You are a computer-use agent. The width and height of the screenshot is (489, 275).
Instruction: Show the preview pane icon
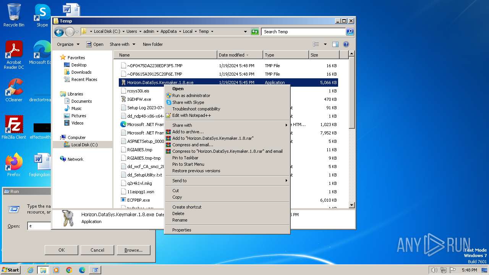[335, 44]
